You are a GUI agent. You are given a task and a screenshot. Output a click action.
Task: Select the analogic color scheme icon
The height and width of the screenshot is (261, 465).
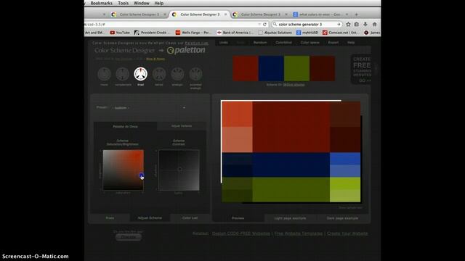(x=177, y=74)
